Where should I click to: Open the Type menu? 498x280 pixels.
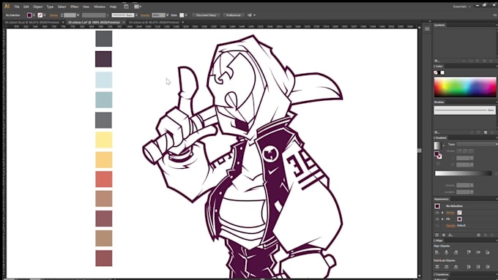[x=50, y=7]
